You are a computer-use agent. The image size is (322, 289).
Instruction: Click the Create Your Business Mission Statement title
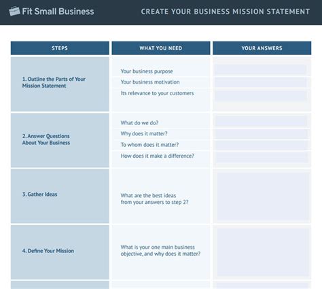(x=226, y=12)
